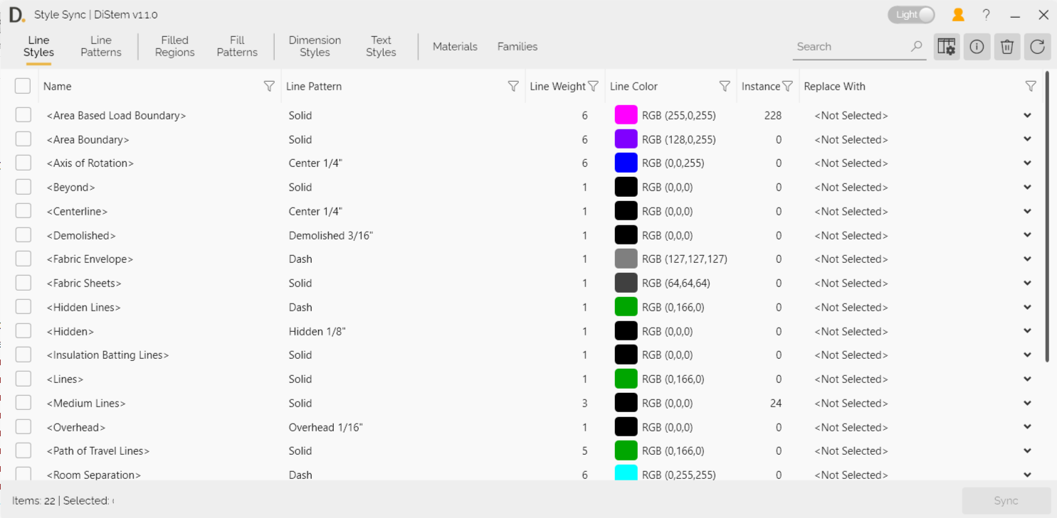Open the column settings icon
This screenshot has width=1057, height=518.
coord(946,46)
